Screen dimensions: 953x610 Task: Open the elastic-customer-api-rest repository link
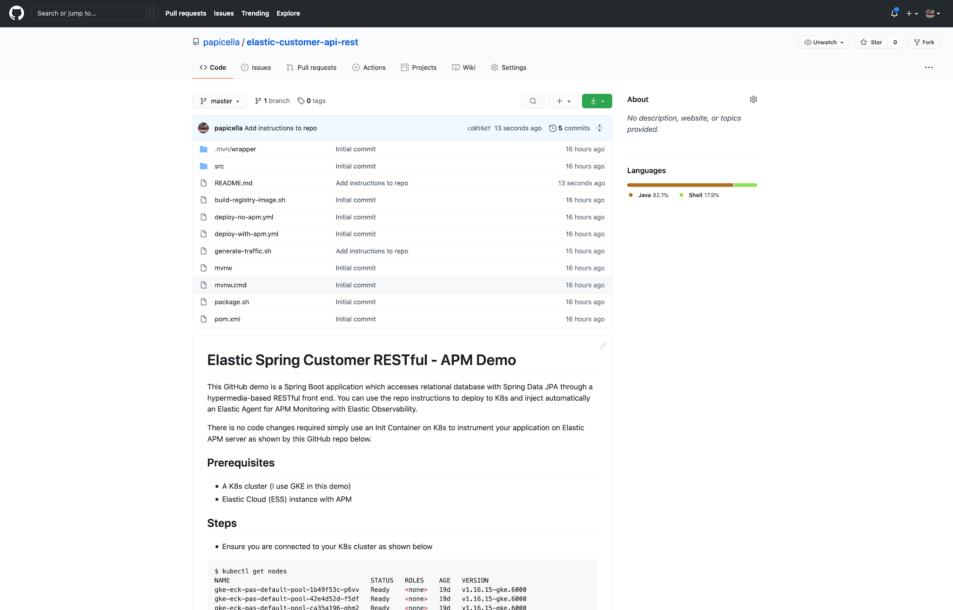[302, 42]
